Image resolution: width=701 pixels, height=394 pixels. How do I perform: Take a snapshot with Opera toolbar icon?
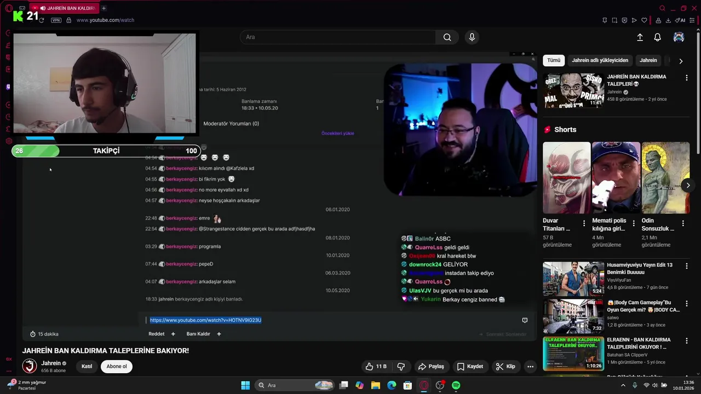[x=614, y=20]
